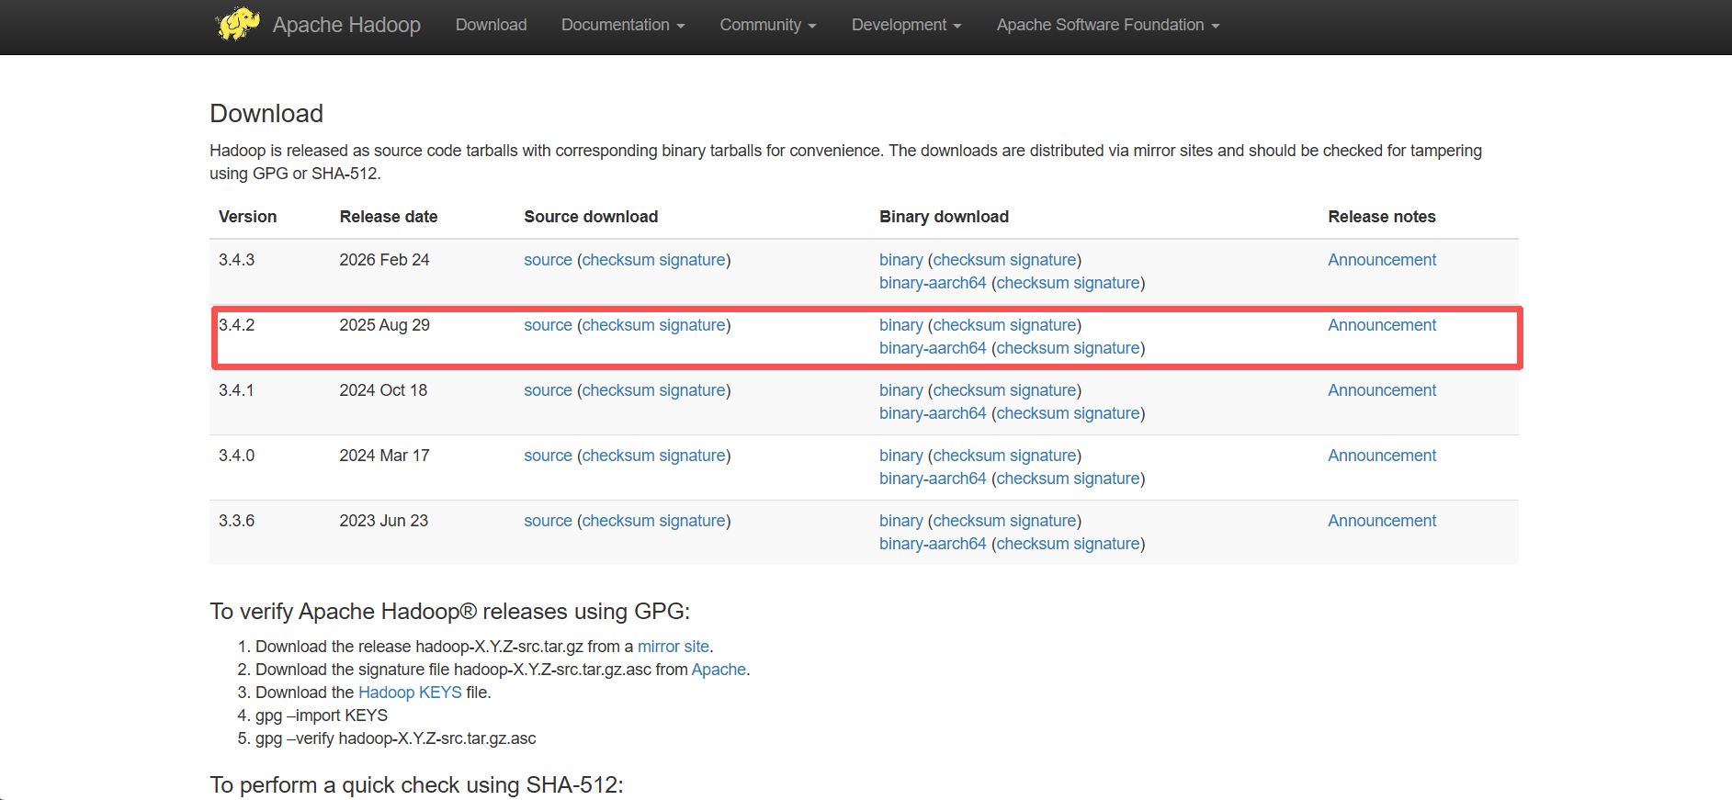Open source signature for 3.3.6
The width and height of the screenshot is (1732, 800).
coord(692,521)
